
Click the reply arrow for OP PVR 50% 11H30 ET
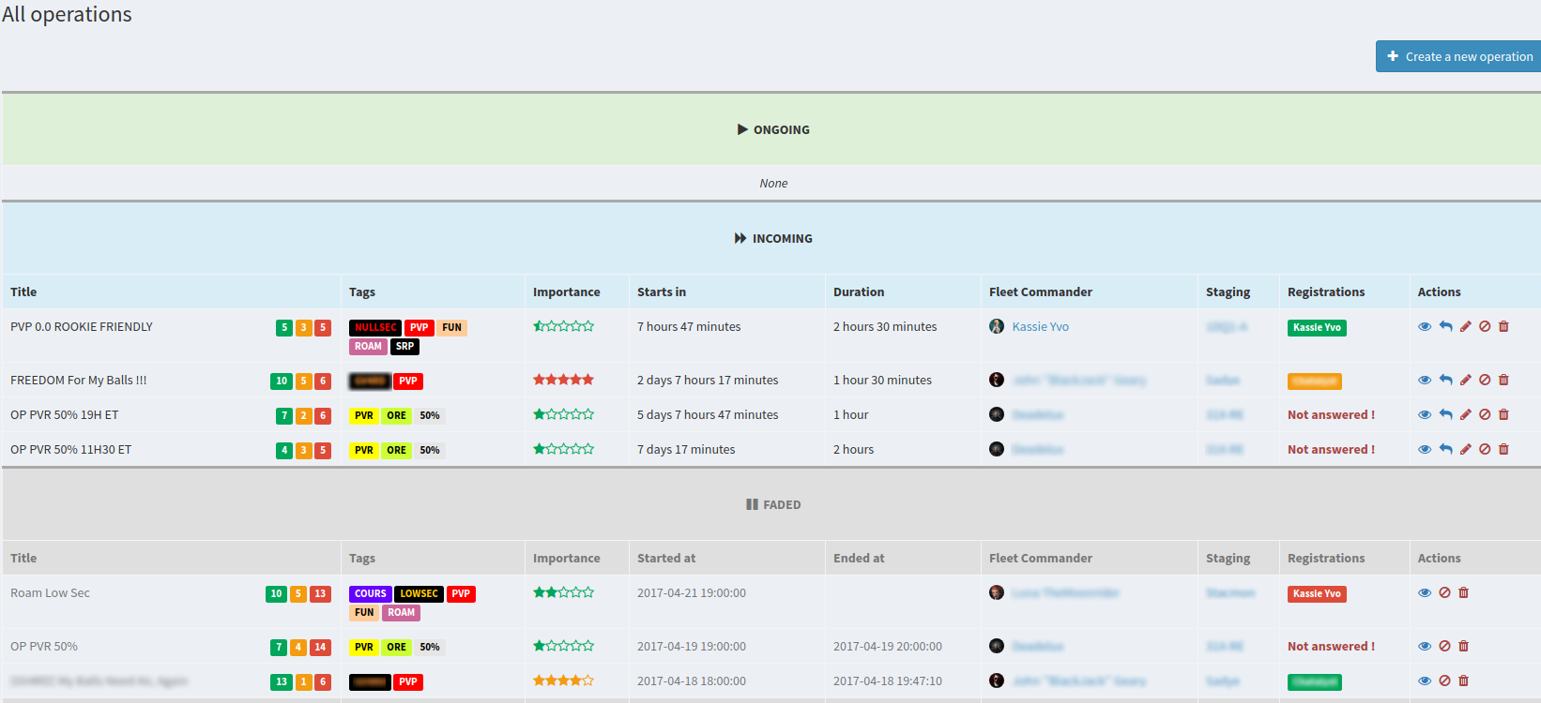point(1445,449)
